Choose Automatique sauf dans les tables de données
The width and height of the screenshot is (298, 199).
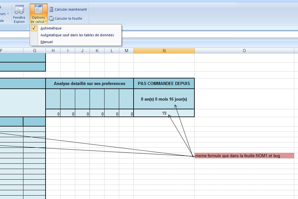[77, 35]
